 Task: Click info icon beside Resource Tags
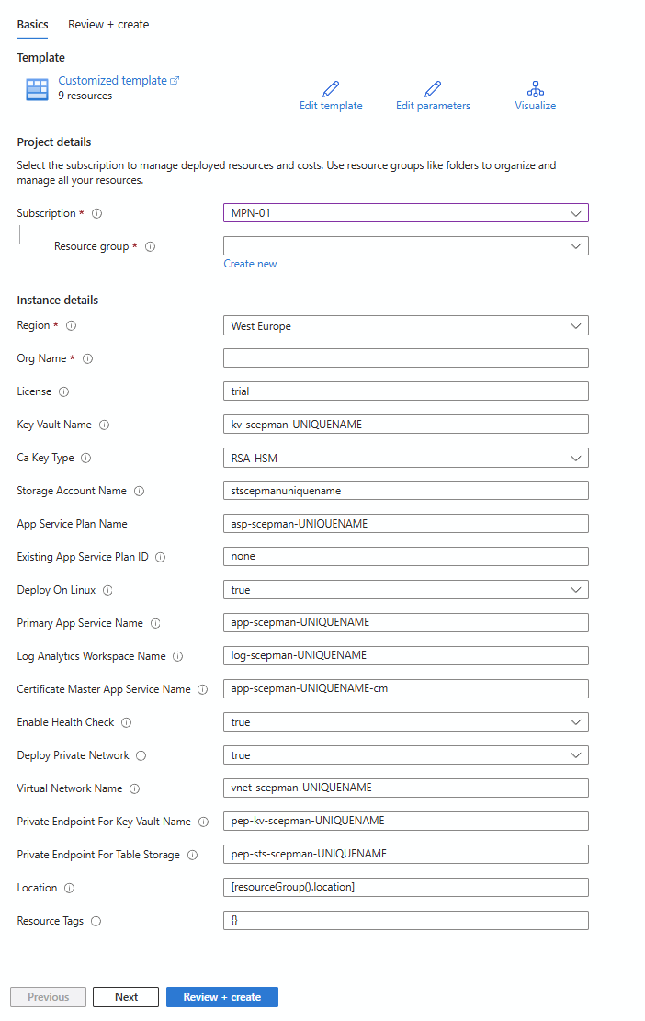pyautogui.click(x=96, y=921)
